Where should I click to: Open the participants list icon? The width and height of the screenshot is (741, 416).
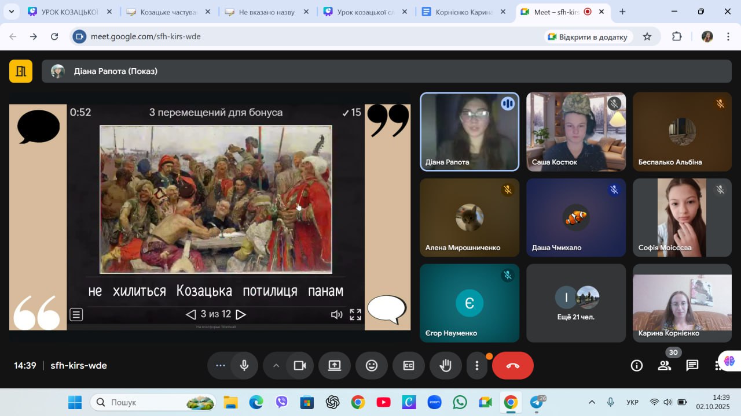pos(665,365)
